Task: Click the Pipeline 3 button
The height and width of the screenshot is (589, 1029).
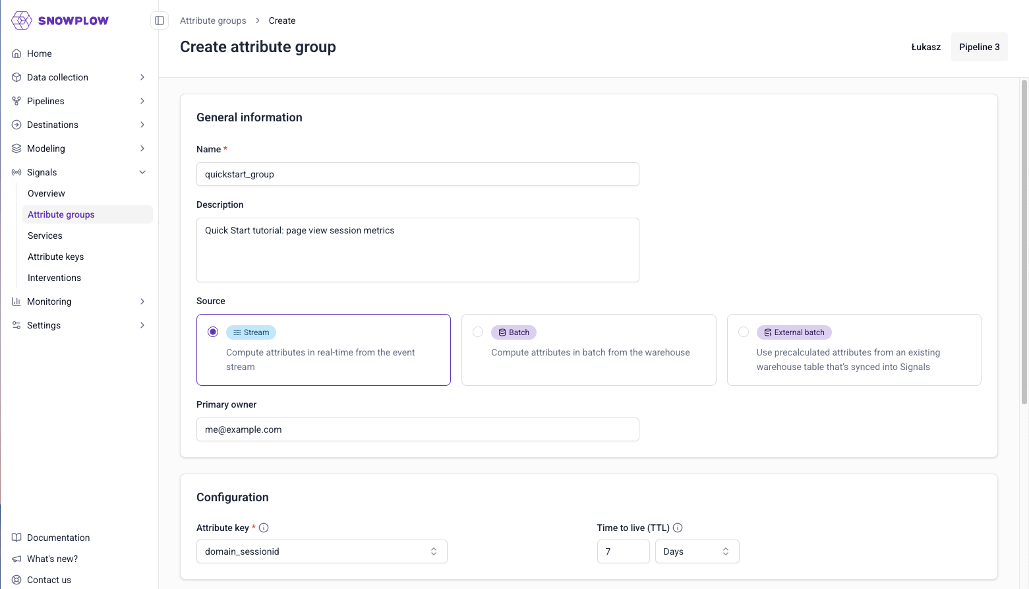Action: pos(979,47)
